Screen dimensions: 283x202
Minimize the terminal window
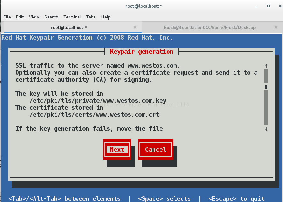[256, 6]
